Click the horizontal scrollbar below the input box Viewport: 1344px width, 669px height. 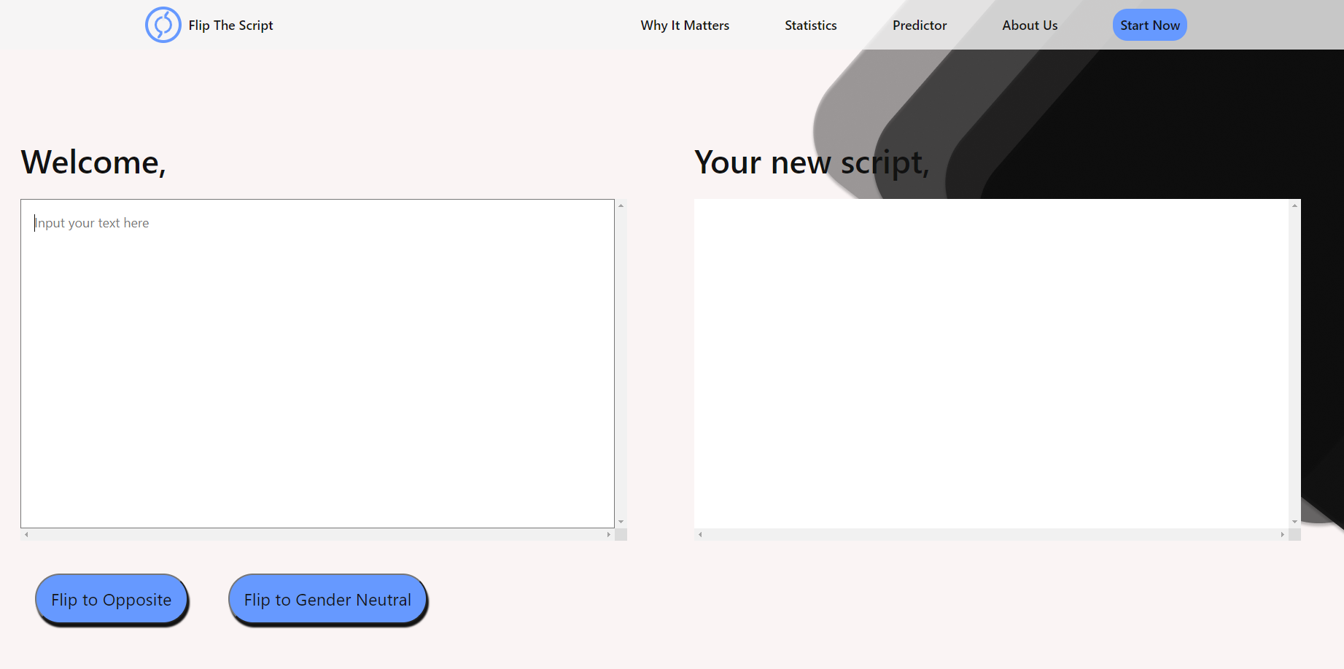point(317,534)
